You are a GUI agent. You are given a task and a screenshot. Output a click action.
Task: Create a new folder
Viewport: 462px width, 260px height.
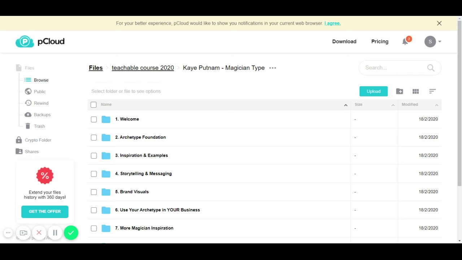(400, 91)
